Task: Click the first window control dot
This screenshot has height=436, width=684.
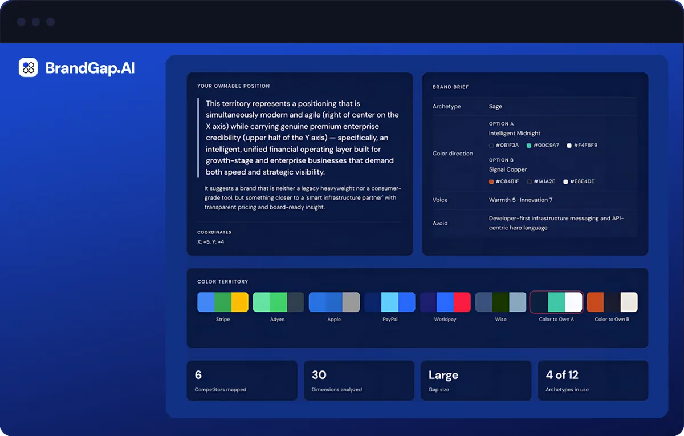Action: [x=21, y=22]
